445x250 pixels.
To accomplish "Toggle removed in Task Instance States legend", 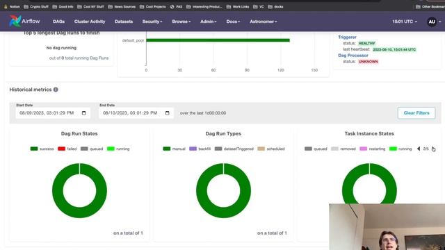I will pyautogui.click(x=343, y=149).
